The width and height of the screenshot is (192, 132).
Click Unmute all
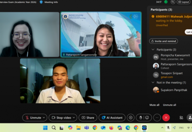[x=169, y=105]
